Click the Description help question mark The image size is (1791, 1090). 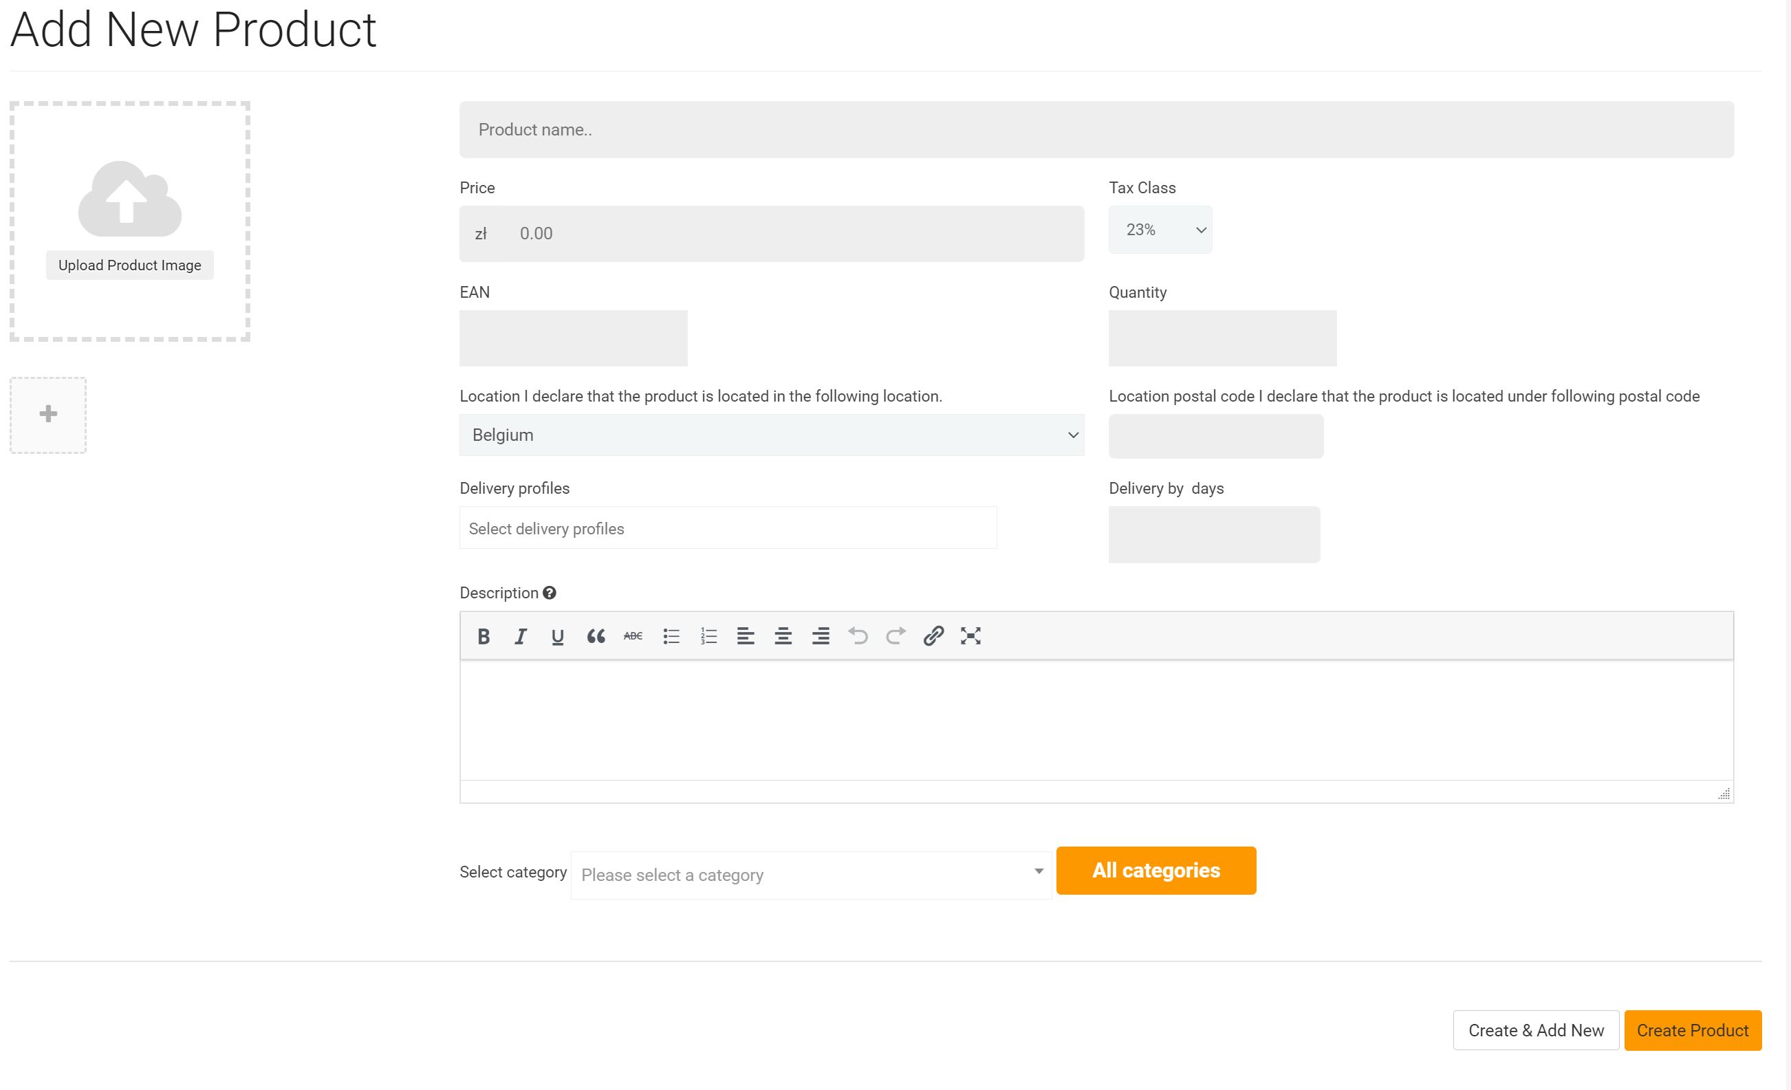pyautogui.click(x=550, y=593)
